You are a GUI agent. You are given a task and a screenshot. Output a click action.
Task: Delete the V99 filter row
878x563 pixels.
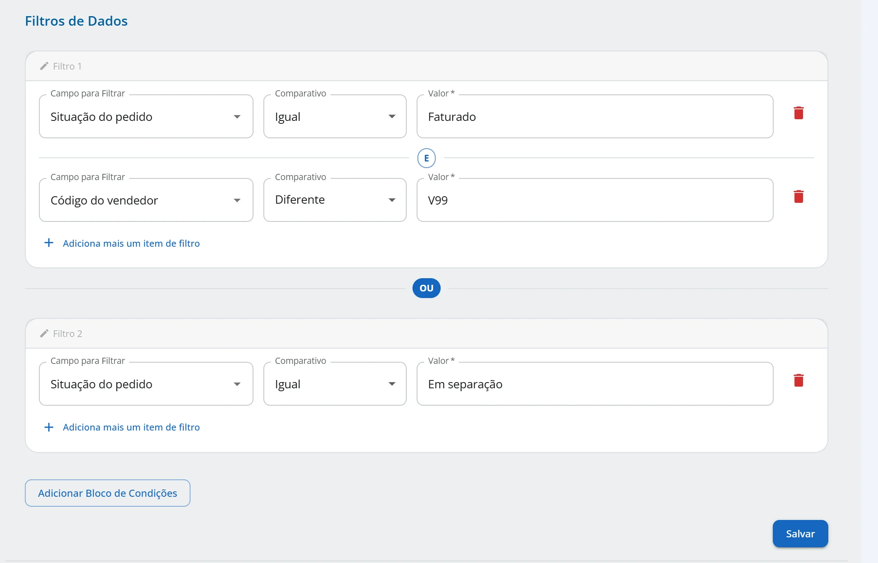798,197
